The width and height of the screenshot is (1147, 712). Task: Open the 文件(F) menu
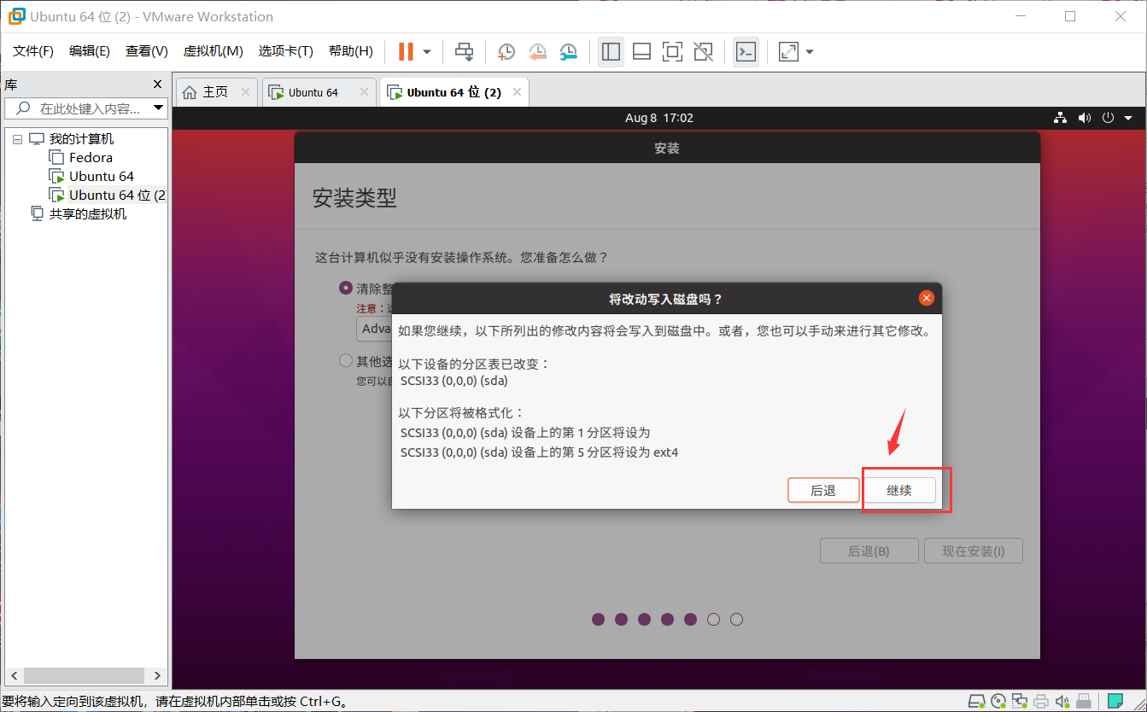click(33, 51)
